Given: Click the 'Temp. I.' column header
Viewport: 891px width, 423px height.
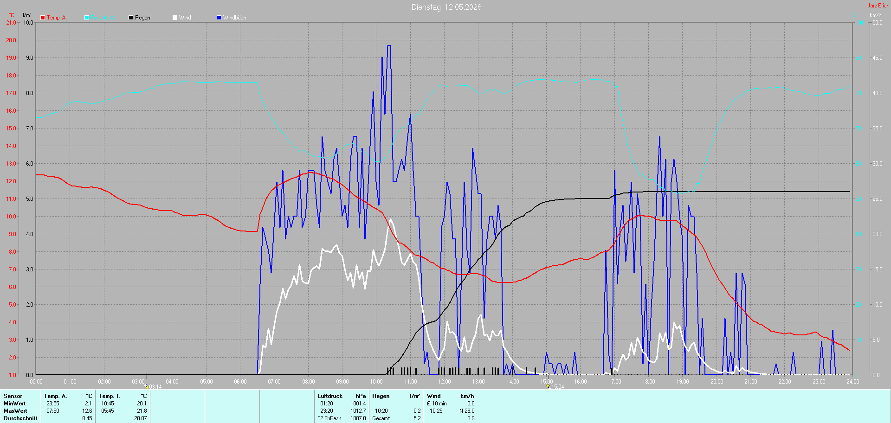Looking at the screenshot, I should [x=109, y=396].
